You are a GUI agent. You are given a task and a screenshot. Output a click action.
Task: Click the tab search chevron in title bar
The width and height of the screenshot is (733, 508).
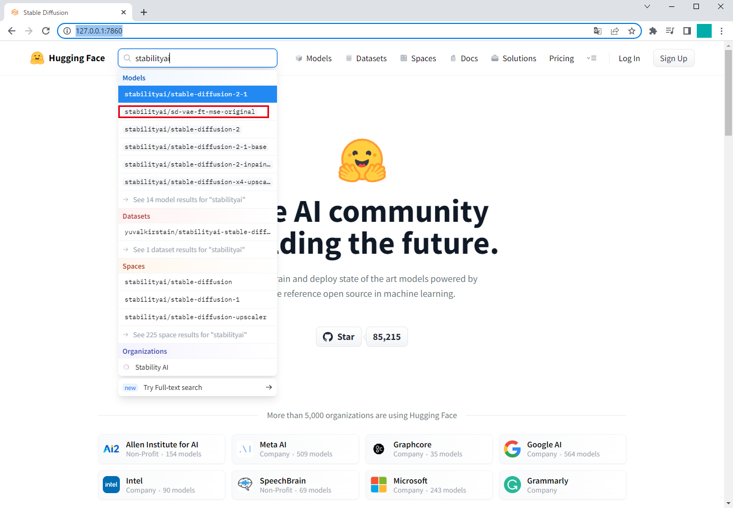coord(647,6)
